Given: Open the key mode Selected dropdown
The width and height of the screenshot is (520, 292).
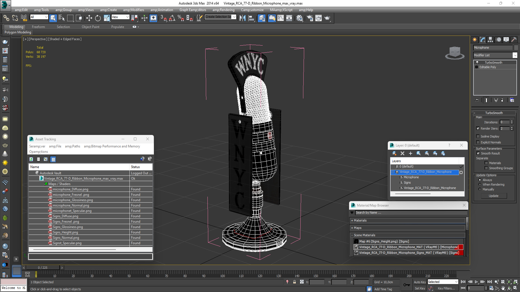Looking at the screenshot, I should point(443,282).
